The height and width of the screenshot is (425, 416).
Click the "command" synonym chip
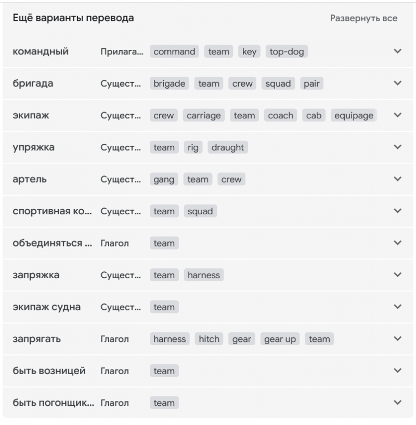[174, 51]
